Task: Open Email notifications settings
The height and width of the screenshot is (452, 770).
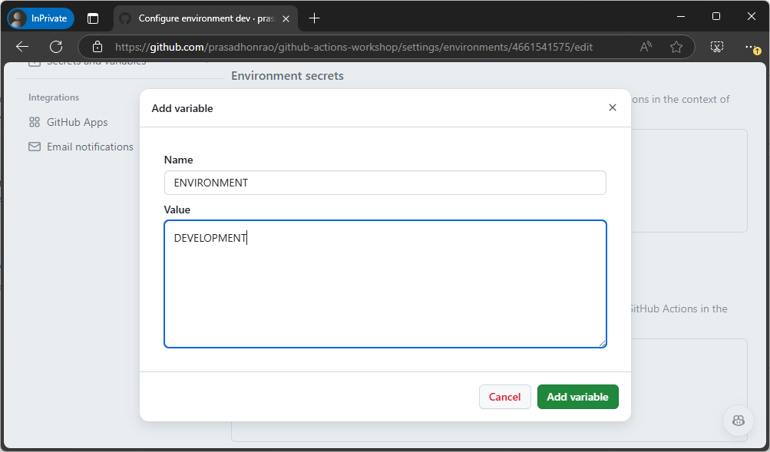Action: point(89,147)
